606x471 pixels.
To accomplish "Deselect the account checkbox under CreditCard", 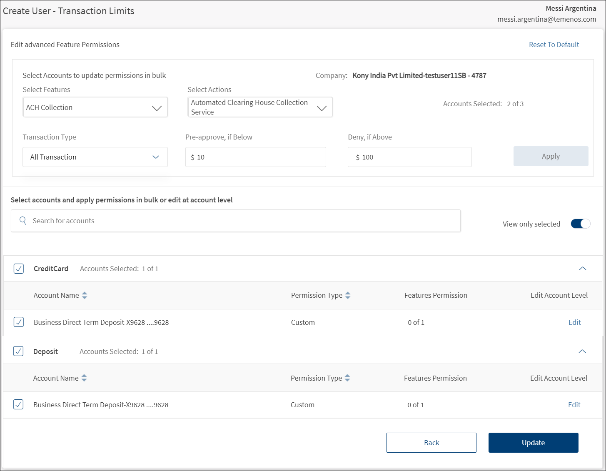I will coord(19,322).
